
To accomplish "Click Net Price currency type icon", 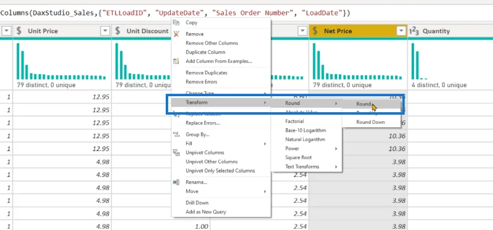I will (x=316, y=31).
